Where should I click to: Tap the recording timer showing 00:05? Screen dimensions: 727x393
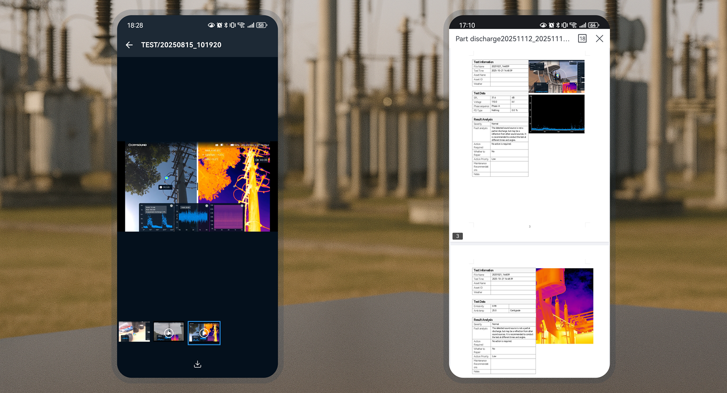(x=261, y=160)
